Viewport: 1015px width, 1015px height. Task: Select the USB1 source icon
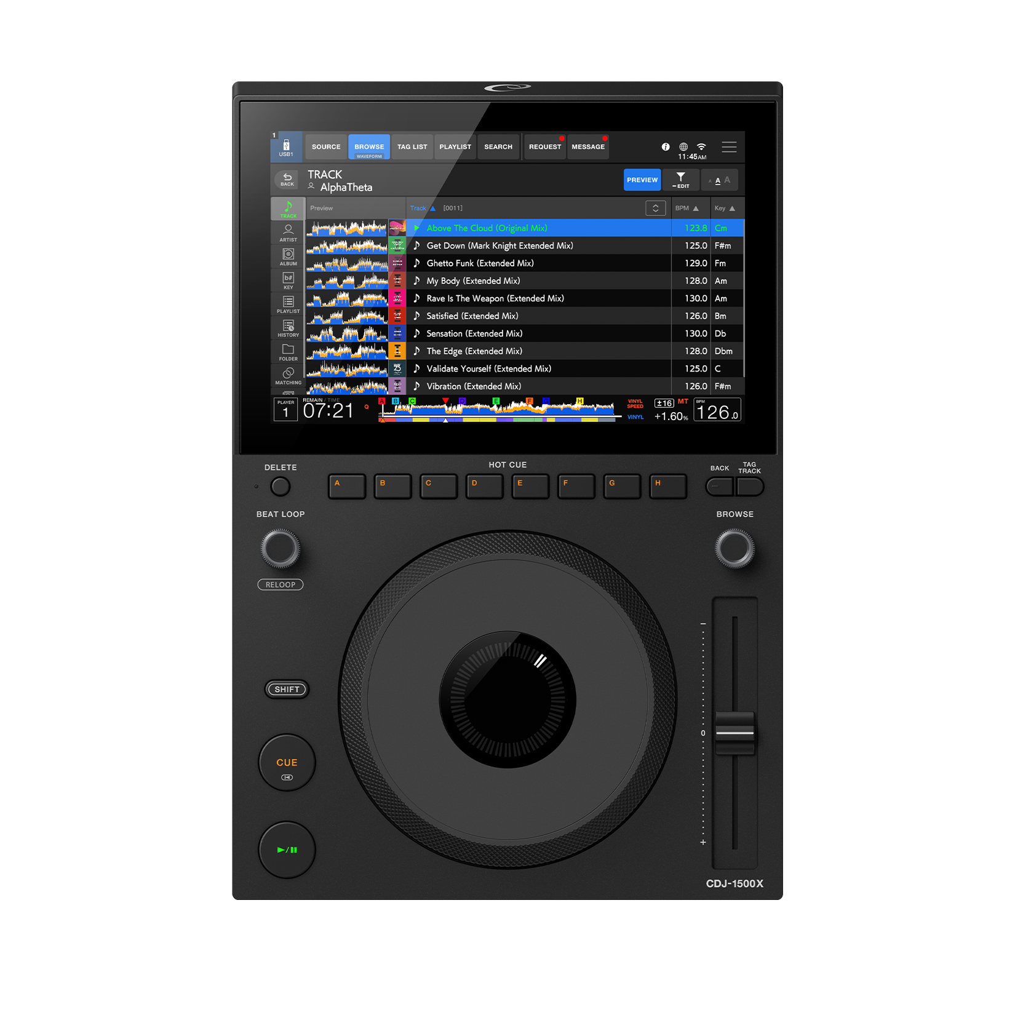[x=286, y=147]
